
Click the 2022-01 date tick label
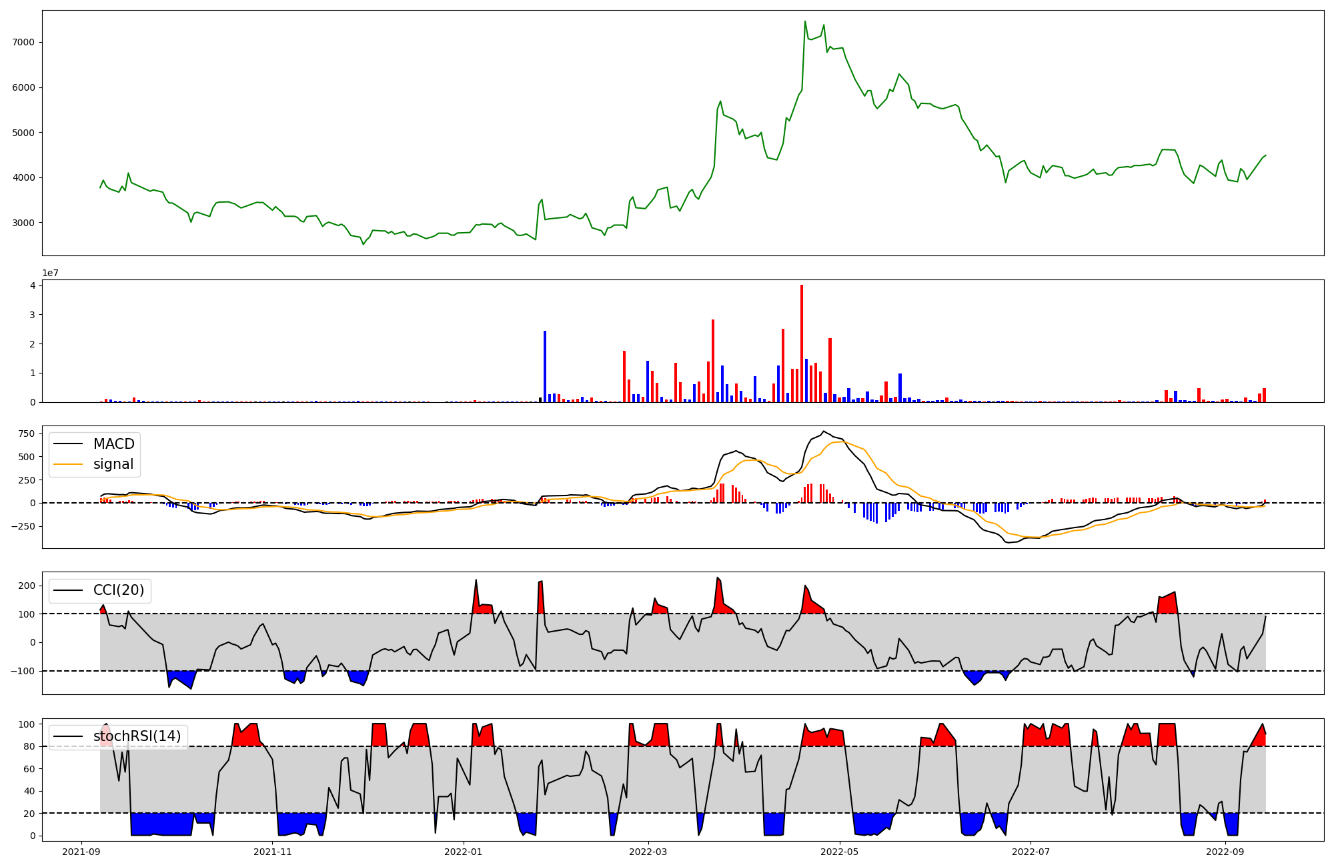[x=463, y=852]
